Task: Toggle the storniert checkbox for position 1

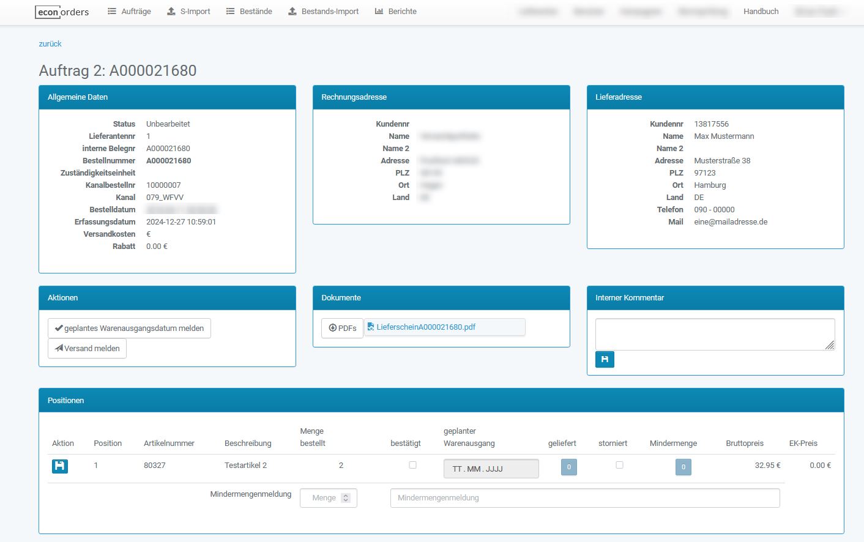Action: pos(619,465)
